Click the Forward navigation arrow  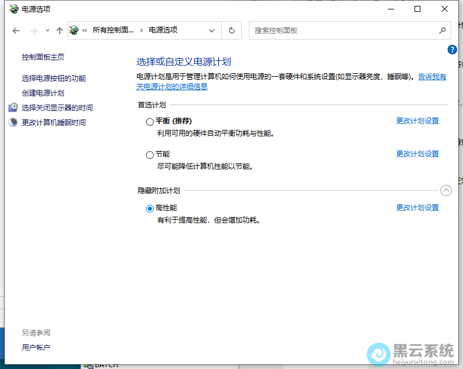click(x=34, y=31)
